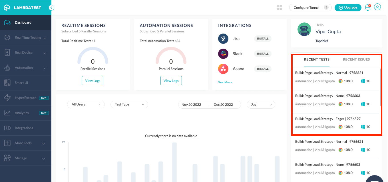
Task: Open the Day interval dropdown
Action: click(261, 104)
